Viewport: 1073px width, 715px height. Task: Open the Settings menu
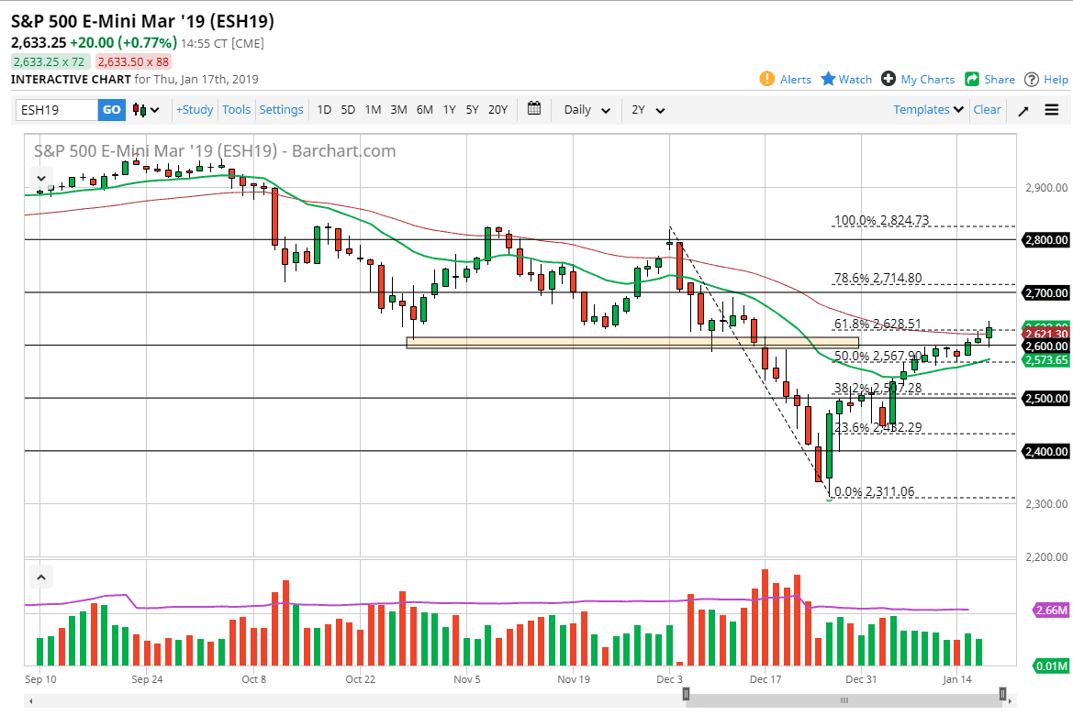pyautogui.click(x=281, y=109)
